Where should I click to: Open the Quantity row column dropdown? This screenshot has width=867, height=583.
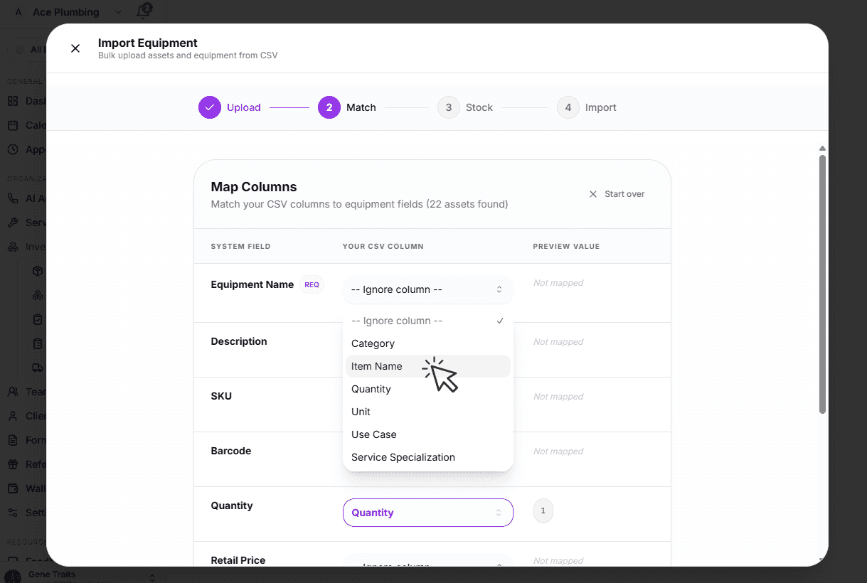click(427, 513)
